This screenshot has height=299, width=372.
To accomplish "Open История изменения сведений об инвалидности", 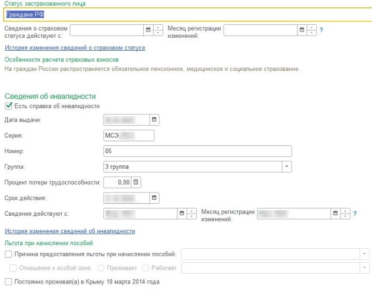I will (70, 231).
